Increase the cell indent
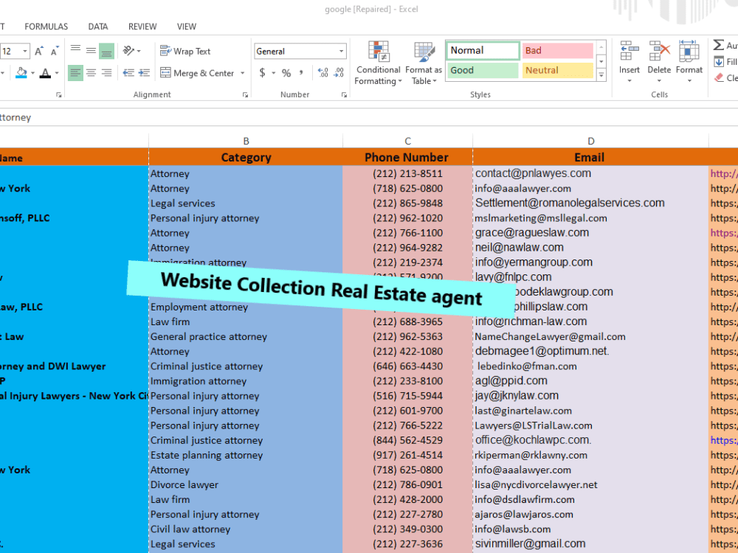The image size is (738, 553). click(144, 73)
